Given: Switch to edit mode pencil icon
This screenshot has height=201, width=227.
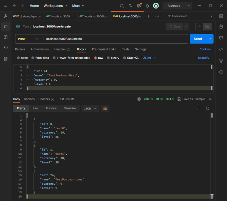Looking at the screenshot, I should point(199,26).
